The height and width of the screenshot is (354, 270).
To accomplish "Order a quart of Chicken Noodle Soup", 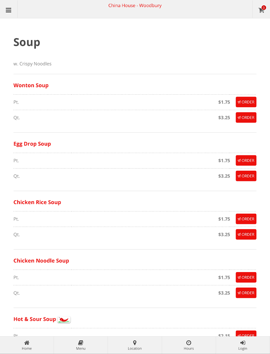I will point(246,293).
